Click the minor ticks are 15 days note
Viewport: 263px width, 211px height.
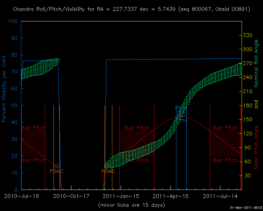click(131, 205)
